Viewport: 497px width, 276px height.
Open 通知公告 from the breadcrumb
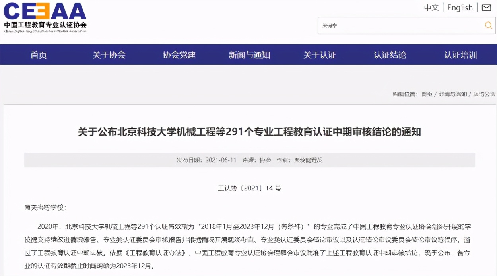click(x=485, y=94)
